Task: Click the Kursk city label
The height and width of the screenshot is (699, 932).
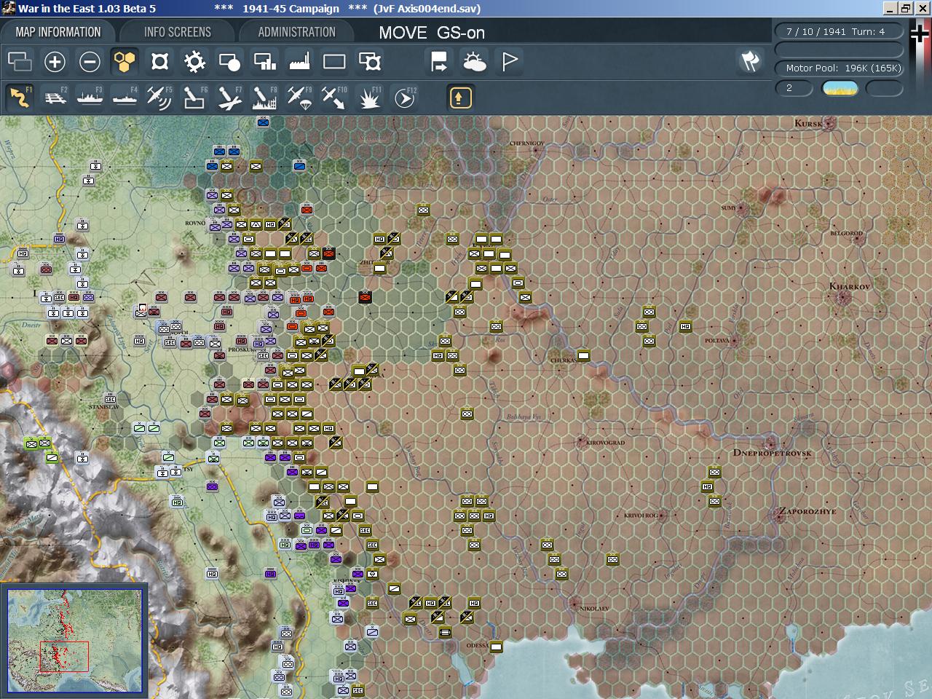Action: pos(808,123)
